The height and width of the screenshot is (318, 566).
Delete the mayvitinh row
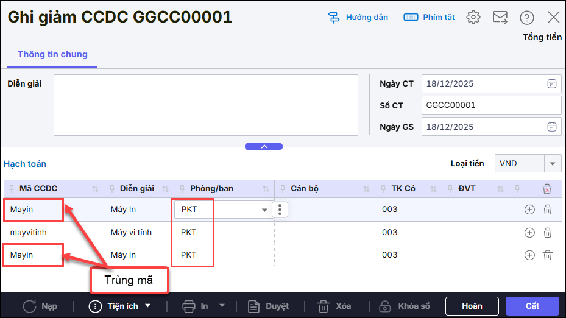(548, 233)
